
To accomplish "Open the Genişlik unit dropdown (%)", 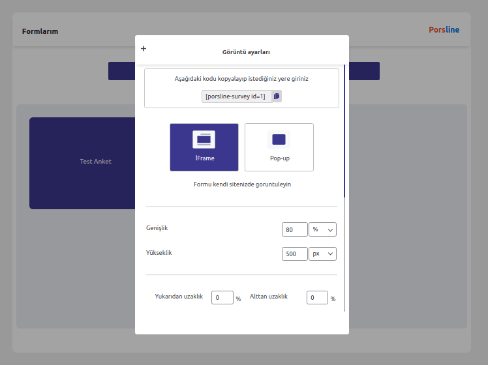I will click(x=322, y=229).
